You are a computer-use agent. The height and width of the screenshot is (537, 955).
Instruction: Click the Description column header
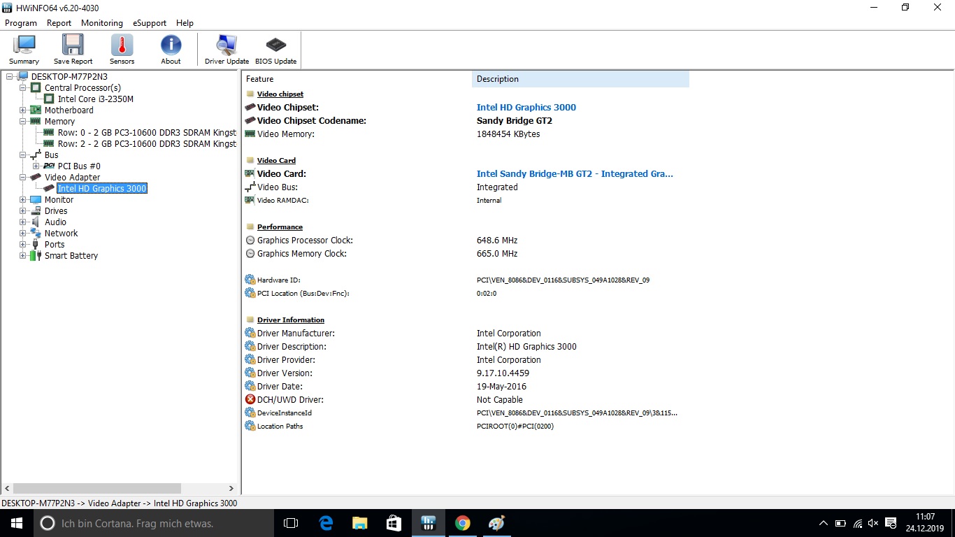click(x=580, y=79)
